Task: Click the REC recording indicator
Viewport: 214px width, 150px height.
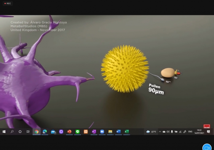Action: coord(8,3)
